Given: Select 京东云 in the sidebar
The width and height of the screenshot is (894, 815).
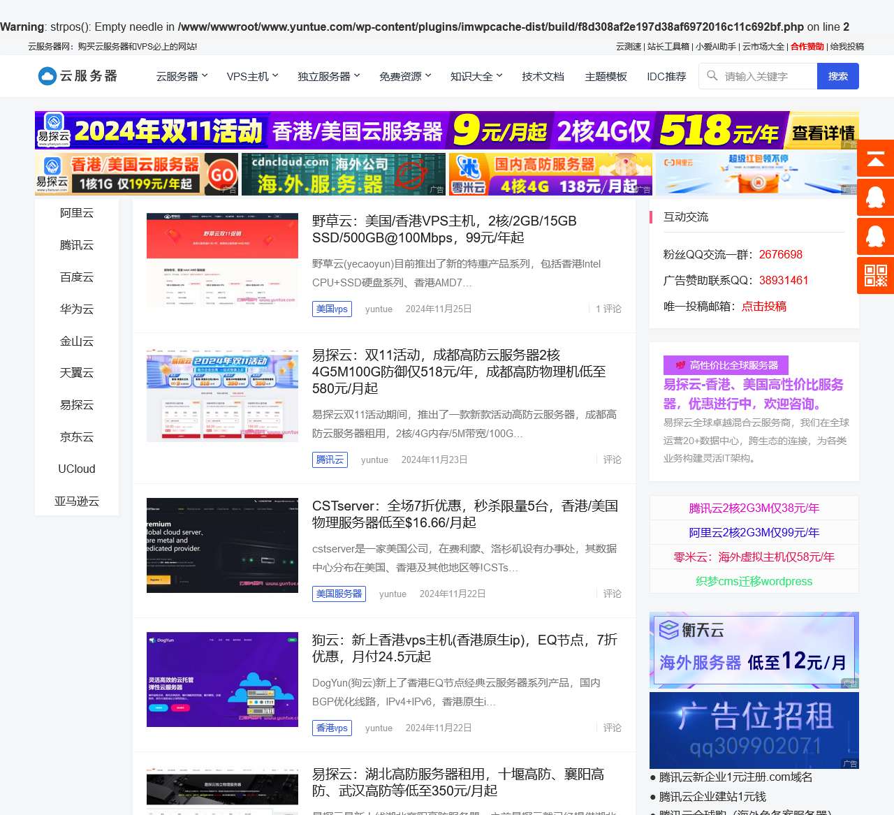Looking at the screenshot, I should (x=77, y=437).
